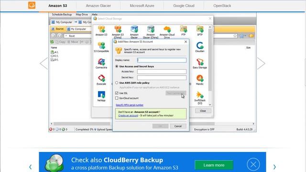Click Close in Select Cloud Storage dialog
Screen dimensions: 306x172
pos(203,111)
